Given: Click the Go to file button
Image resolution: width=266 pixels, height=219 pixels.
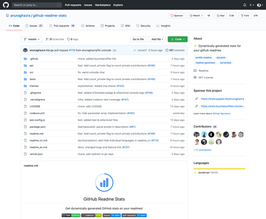Looking at the screenshot, I should click(138, 39).
